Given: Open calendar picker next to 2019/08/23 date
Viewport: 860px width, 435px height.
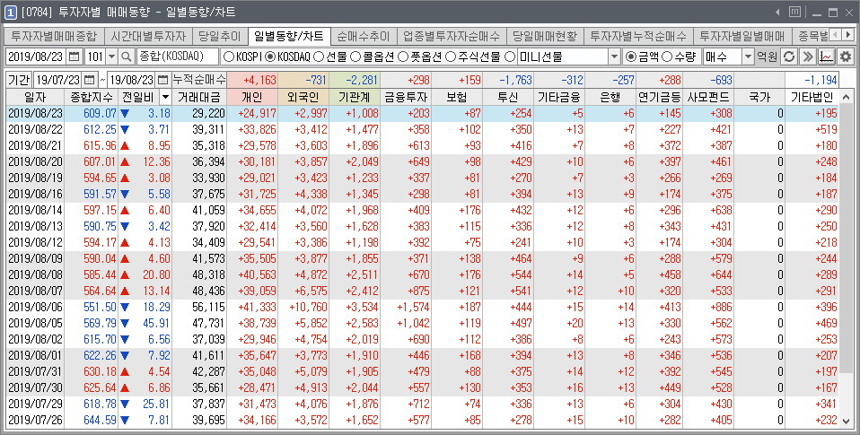Looking at the screenshot, I should [75, 57].
